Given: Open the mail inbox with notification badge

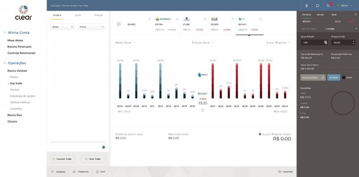Looking at the screenshot, I should pyautogui.click(x=329, y=5).
